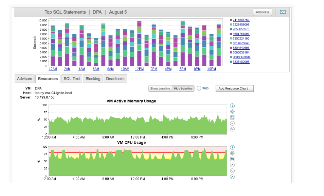Move VM CPU Usage chart down
Viewport: 324px width, 196px height.
pos(232,171)
